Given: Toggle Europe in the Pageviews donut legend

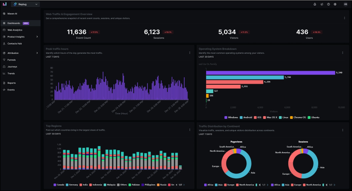Looking at the screenshot, I should (x=229, y=185).
